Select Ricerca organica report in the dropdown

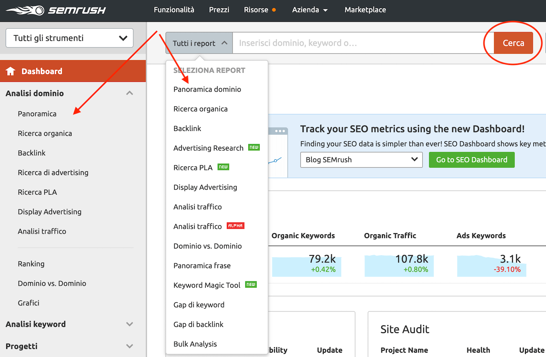click(x=201, y=109)
